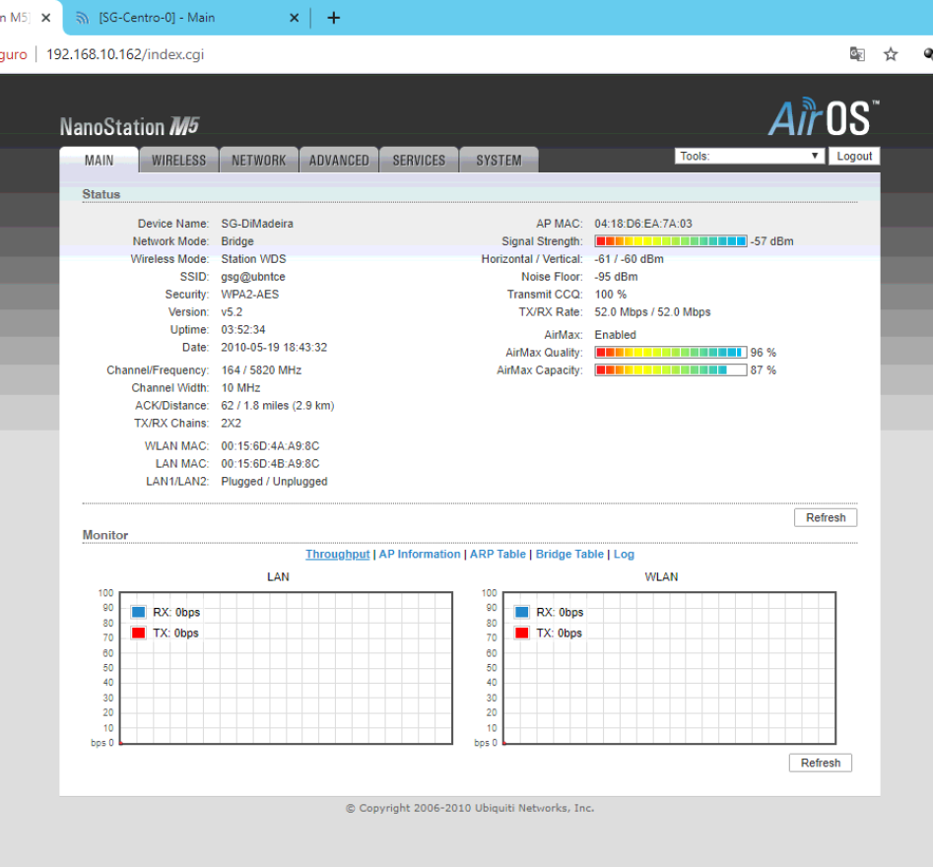Close the SG-Centro-0 Main tab

[x=294, y=18]
